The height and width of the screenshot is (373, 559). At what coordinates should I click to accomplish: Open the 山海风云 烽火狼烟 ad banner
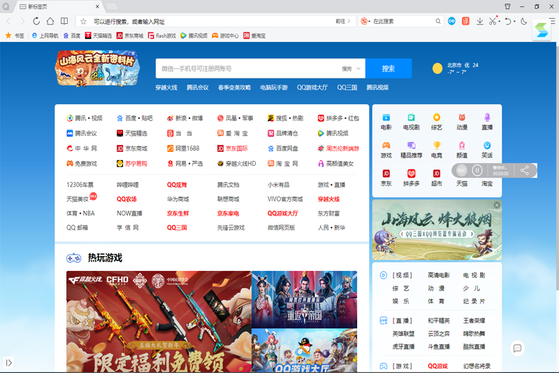tap(437, 230)
